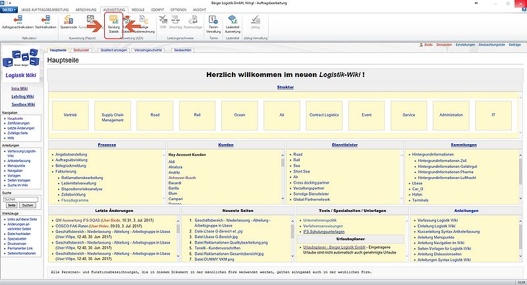527x285 pixels.
Task: Click the Prozesse heading link
Action: pyautogui.click(x=107, y=145)
